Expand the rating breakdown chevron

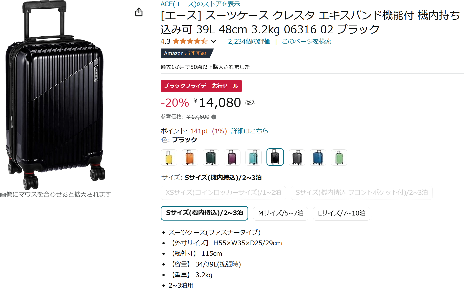[x=213, y=41]
